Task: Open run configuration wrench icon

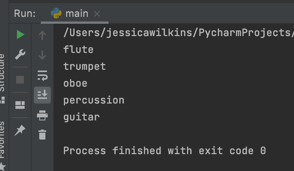Action: coord(20,55)
